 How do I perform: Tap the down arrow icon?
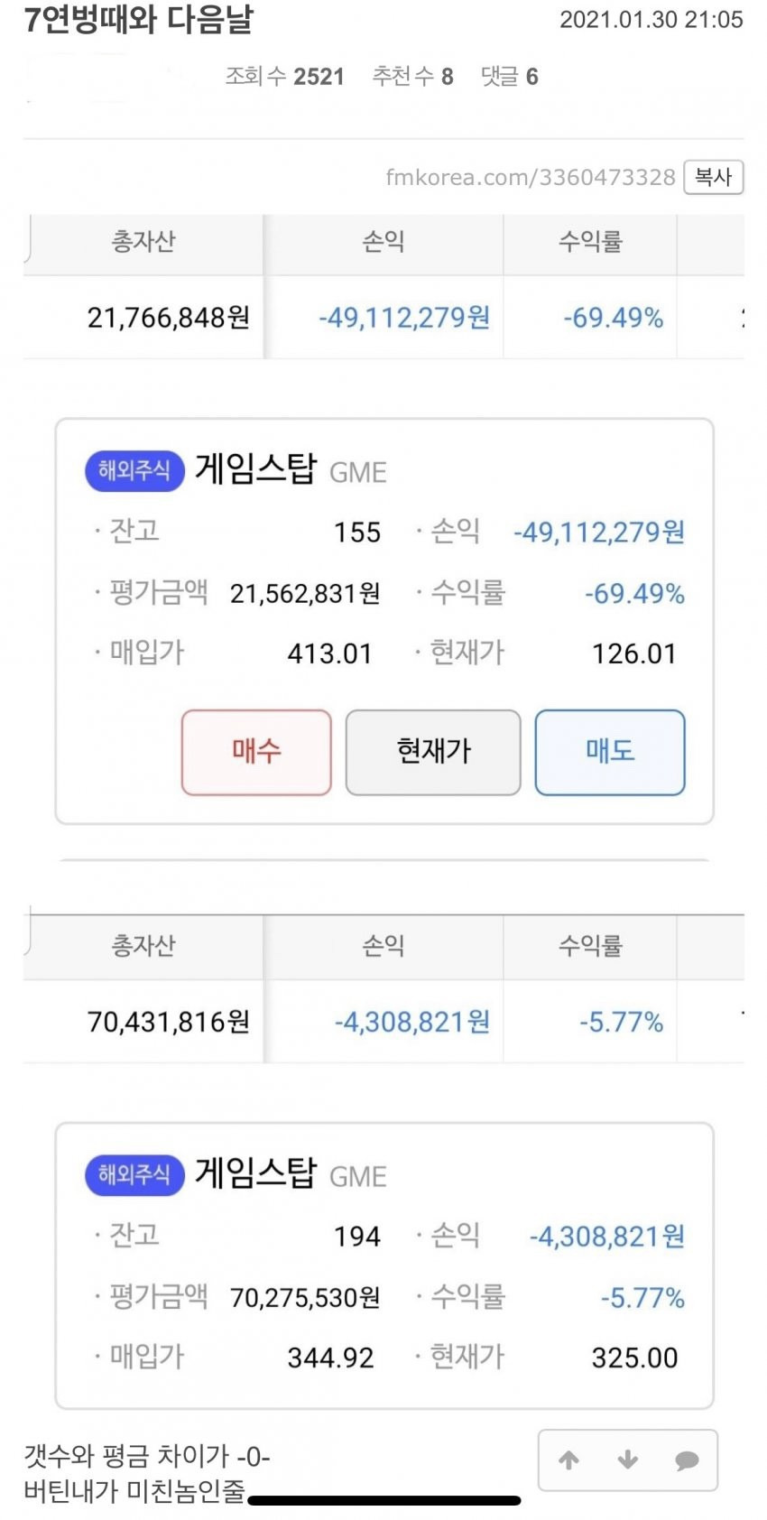click(628, 1460)
